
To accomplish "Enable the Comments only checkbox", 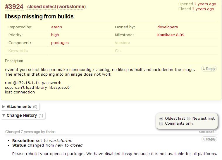I will [x=161, y=124].
